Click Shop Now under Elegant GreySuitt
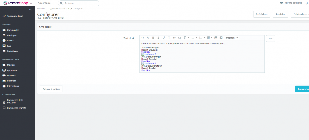This screenshot has width=309, height=140. 146,52
